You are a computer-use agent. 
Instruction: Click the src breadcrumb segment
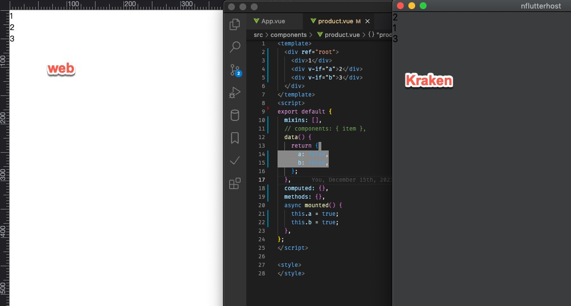click(x=258, y=35)
